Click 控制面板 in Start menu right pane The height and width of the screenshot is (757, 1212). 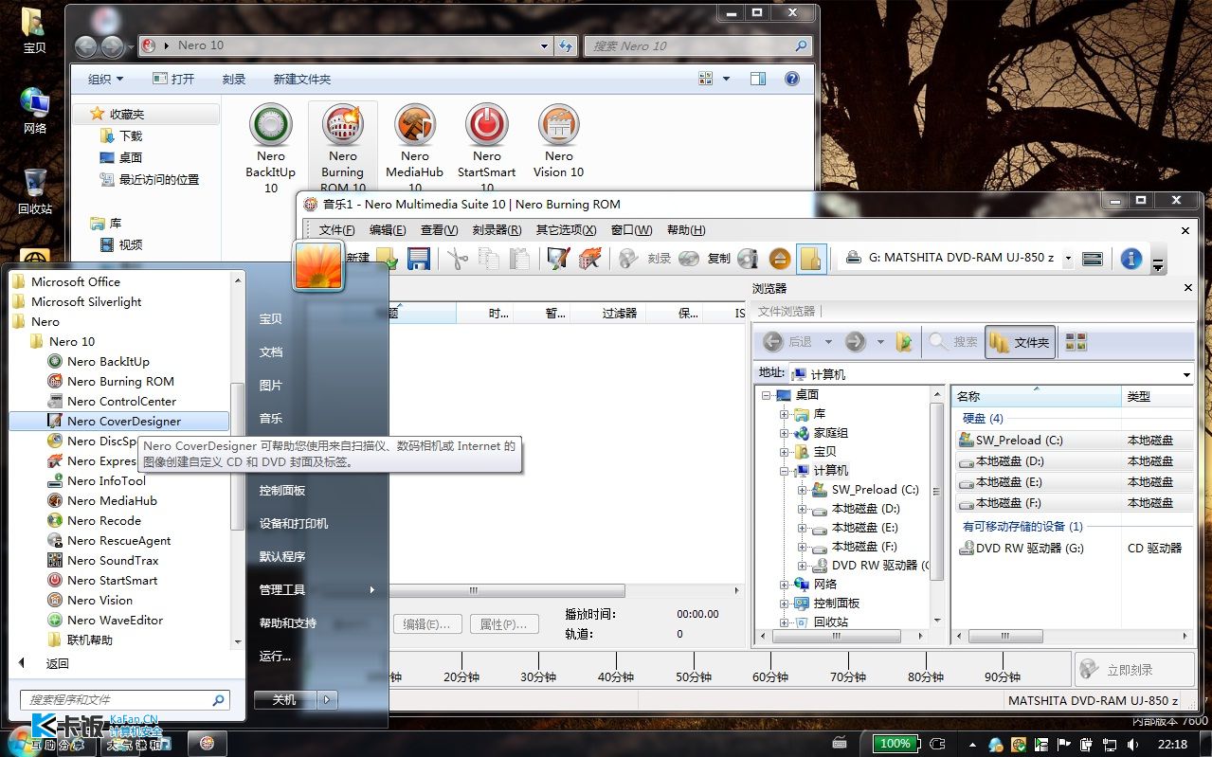click(x=282, y=491)
